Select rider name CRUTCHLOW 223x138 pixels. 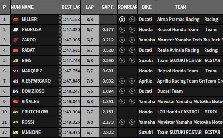pyautogui.click(x=35, y=112)
